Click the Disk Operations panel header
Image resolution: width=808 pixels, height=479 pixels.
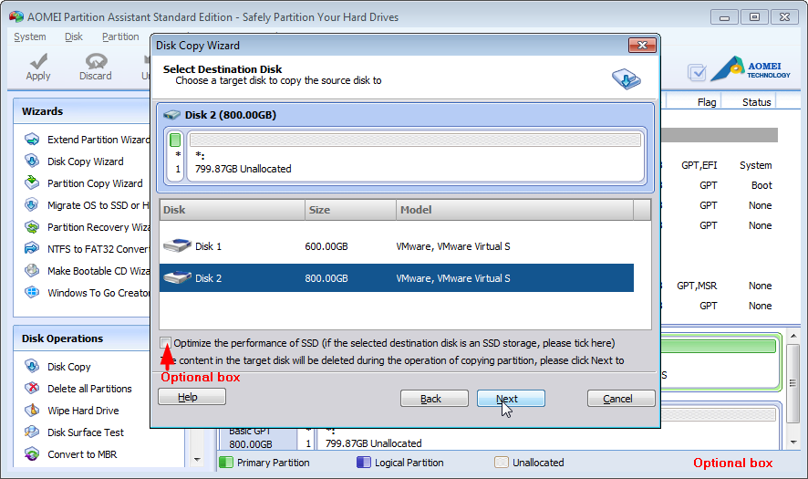[x=82, y=338]
